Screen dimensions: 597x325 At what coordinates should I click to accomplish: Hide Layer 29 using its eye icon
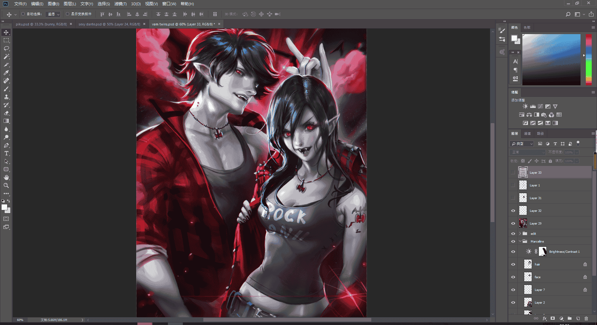pos(513,224)
